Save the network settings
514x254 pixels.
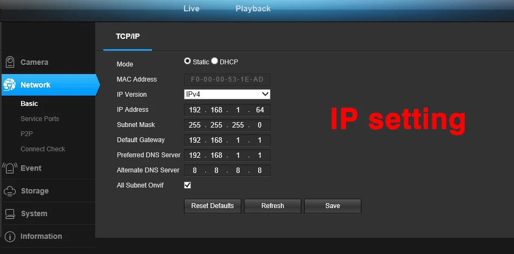(x=332, y=206)
